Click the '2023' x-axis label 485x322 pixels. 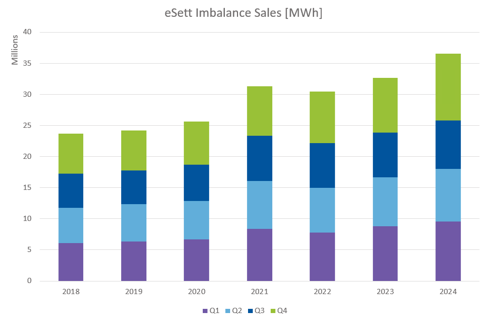(x=385, y=291)
